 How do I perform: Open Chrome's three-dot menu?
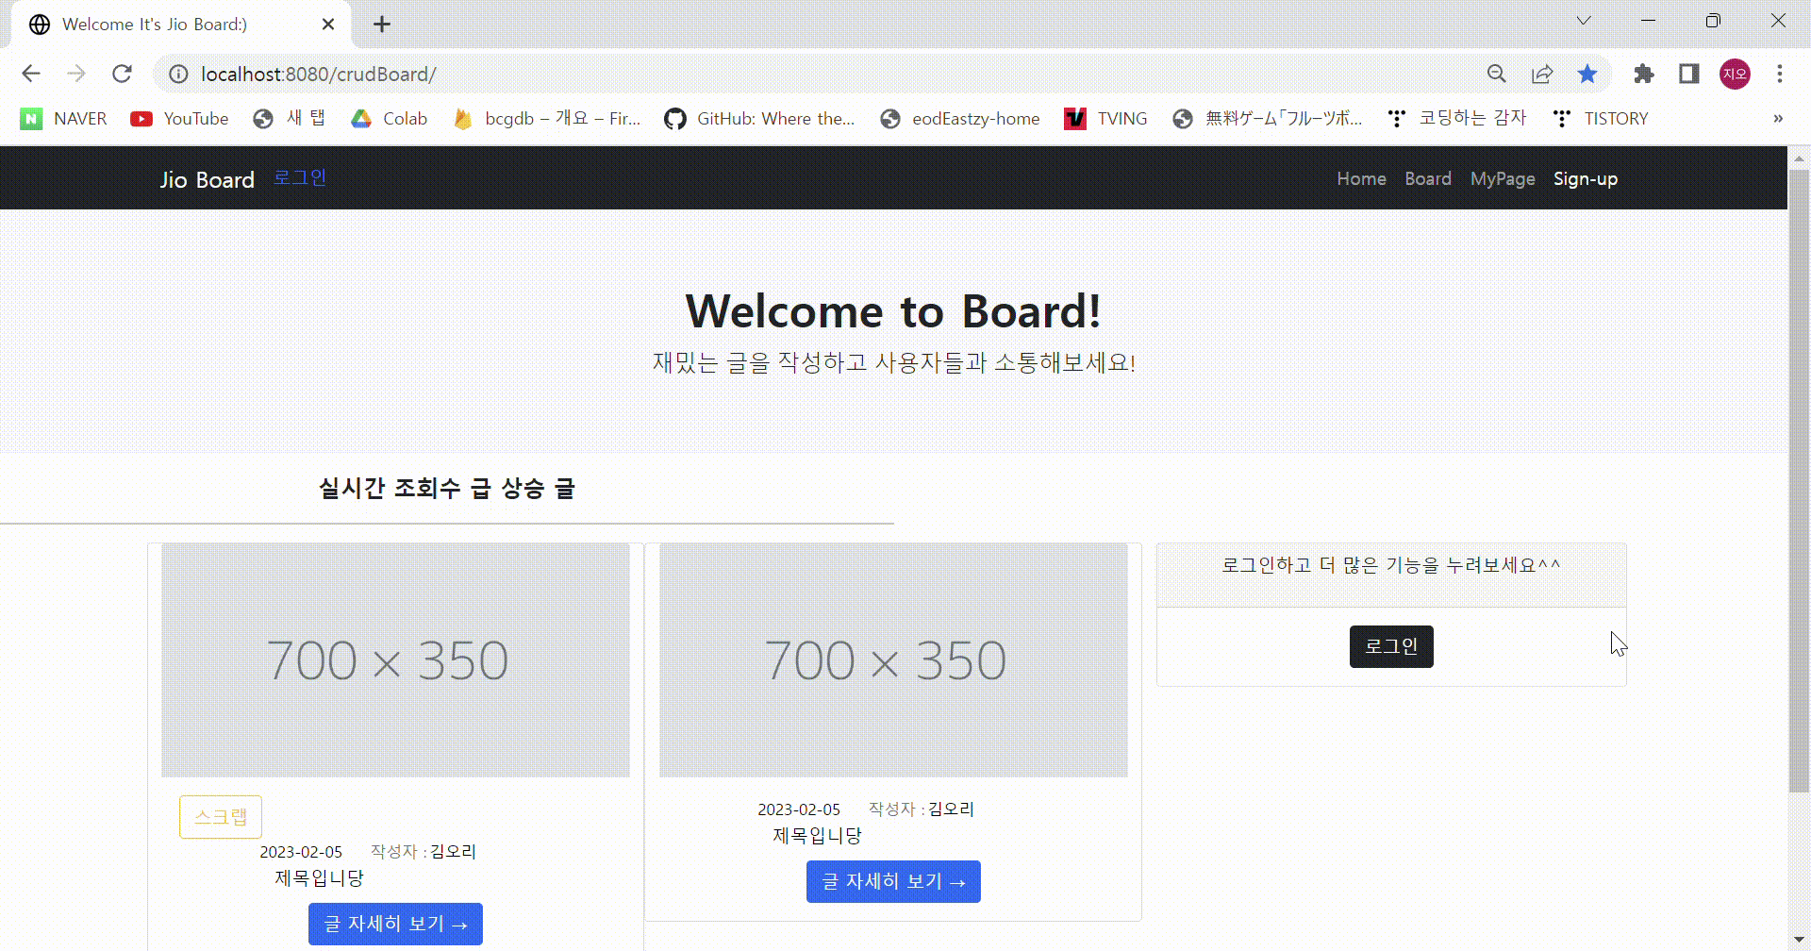coord(1781,74)
